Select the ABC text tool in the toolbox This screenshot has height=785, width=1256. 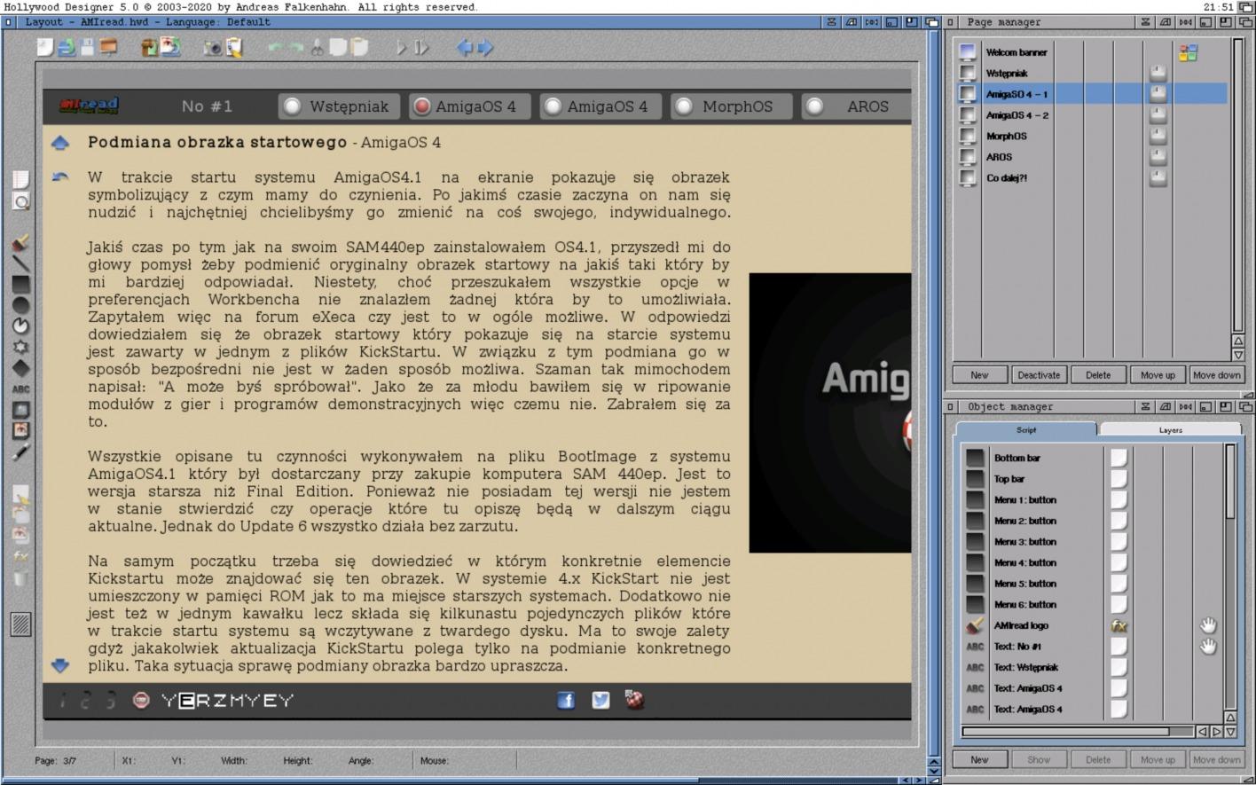20,389
